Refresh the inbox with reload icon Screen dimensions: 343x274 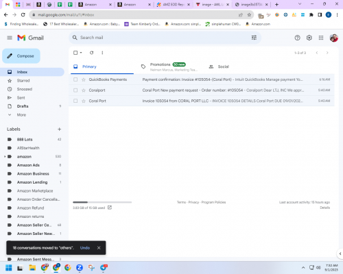91,53
